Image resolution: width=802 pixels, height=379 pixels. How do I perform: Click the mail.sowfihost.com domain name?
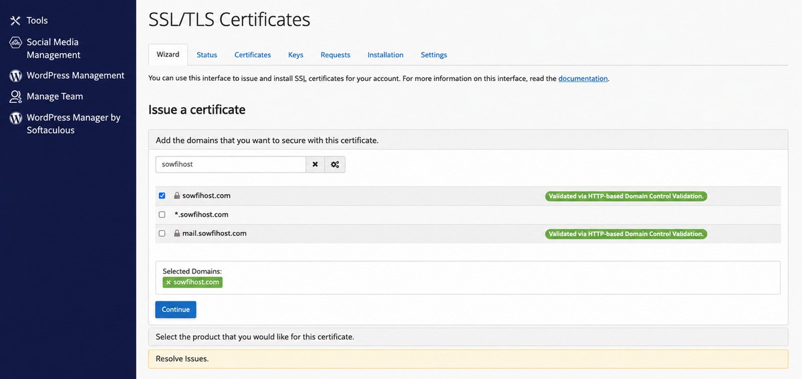pyautogui.click(x=215, y=233)
